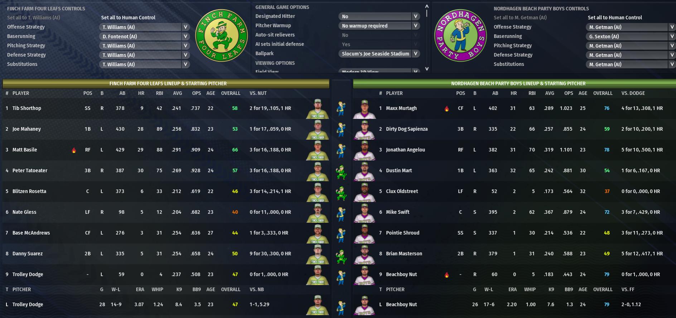Set all Nordhagen controls to Human Control

pos(614,18)
